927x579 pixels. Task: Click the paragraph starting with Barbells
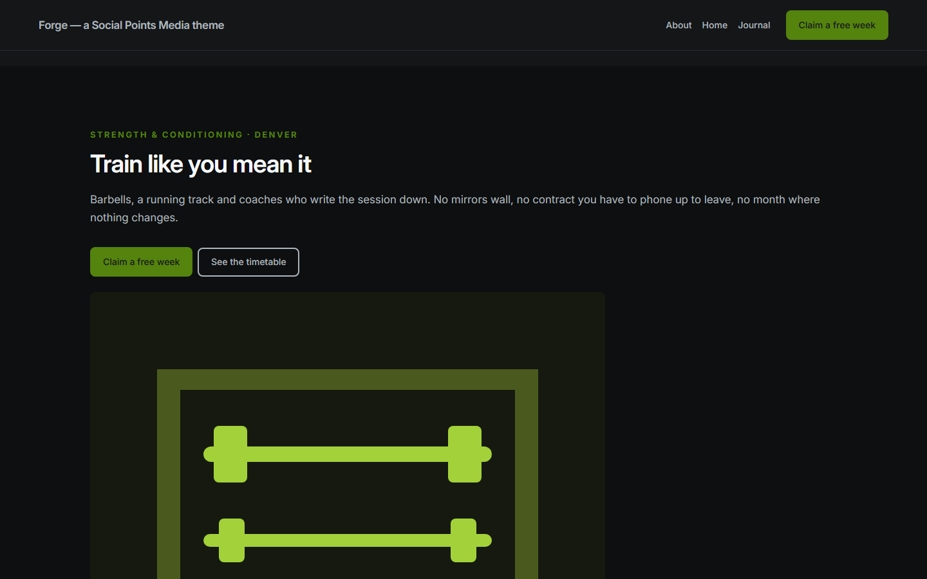(455, 208)
